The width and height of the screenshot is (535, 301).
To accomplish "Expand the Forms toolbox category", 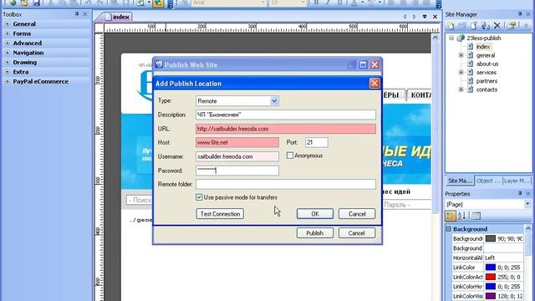I will point(7,33).
